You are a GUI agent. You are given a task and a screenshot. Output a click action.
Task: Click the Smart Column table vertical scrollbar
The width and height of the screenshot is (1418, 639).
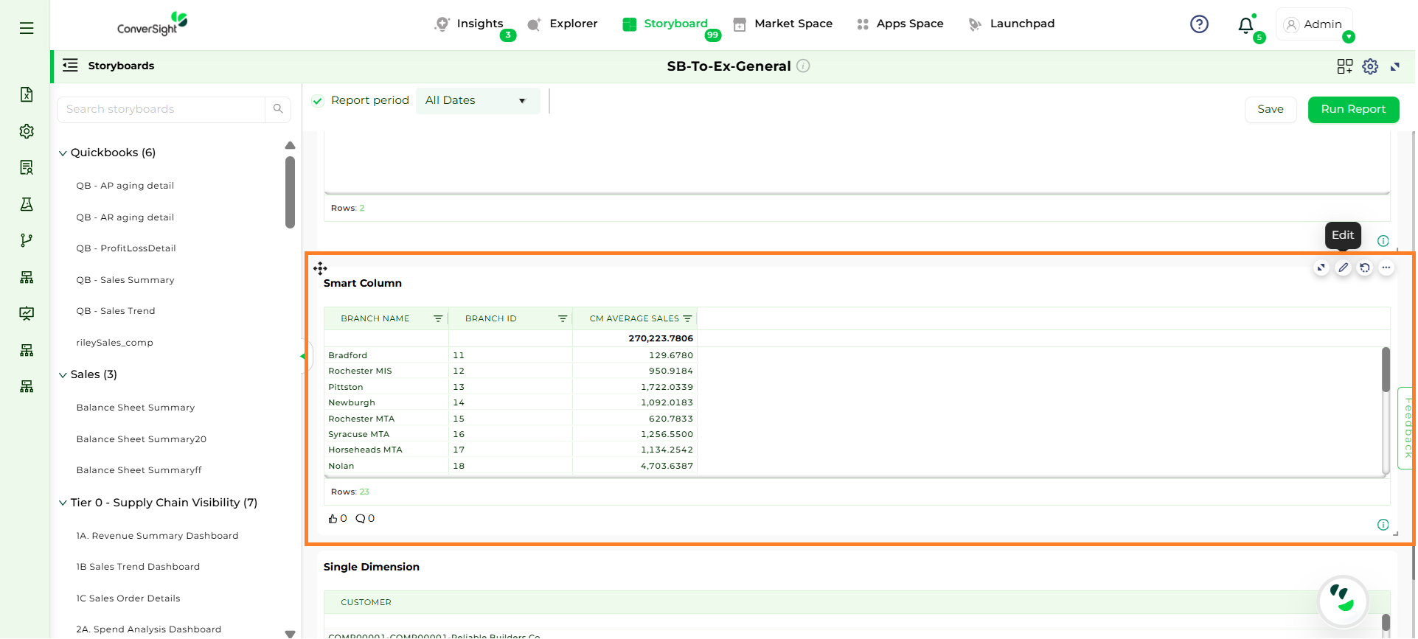[1386, 370]
